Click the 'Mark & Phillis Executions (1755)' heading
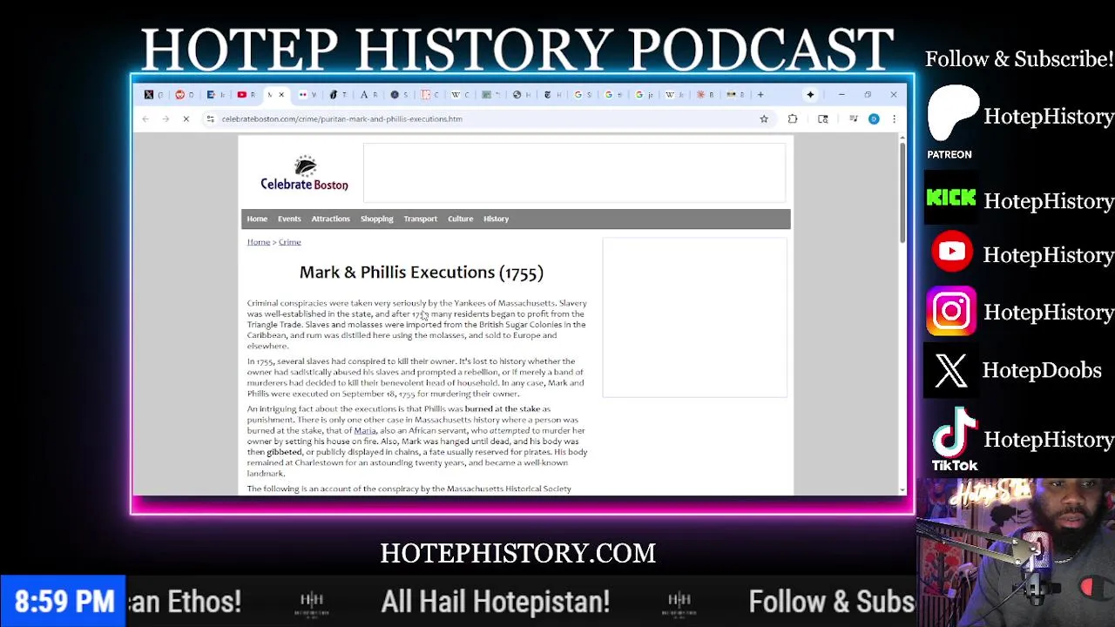 coord(422,273)
